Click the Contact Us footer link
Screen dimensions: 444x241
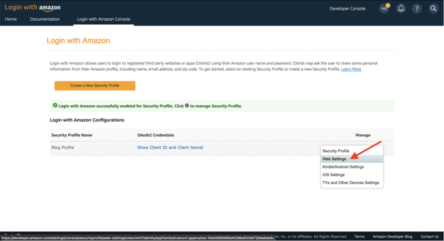click(430, 237)
